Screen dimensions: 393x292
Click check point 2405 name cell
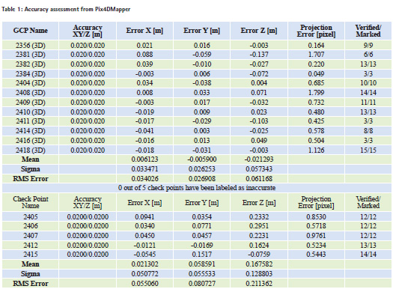point(31,217)
